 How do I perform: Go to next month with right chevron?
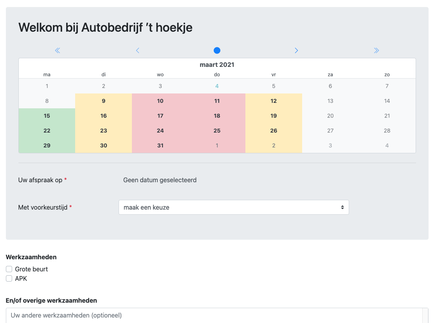pyautogui.click(x=296, y=50)
